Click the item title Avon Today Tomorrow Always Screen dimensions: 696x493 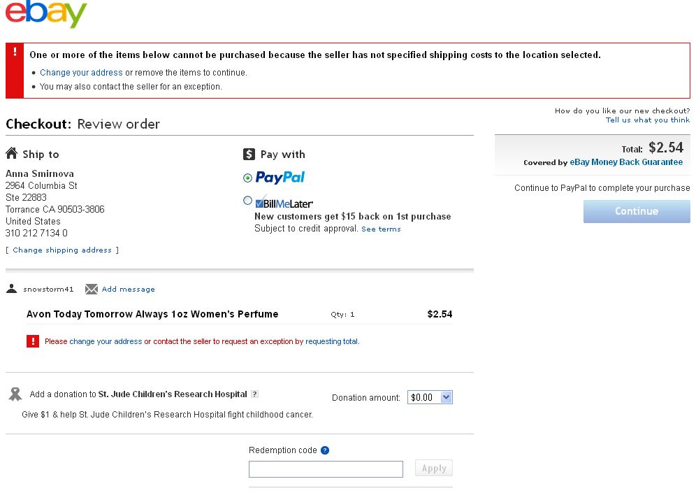coord(152,314)
